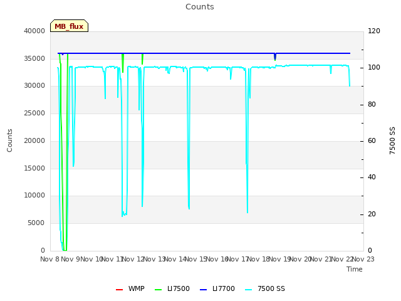Click the 60 right-axis tick label
401x301 pixels.
point(372,140)
